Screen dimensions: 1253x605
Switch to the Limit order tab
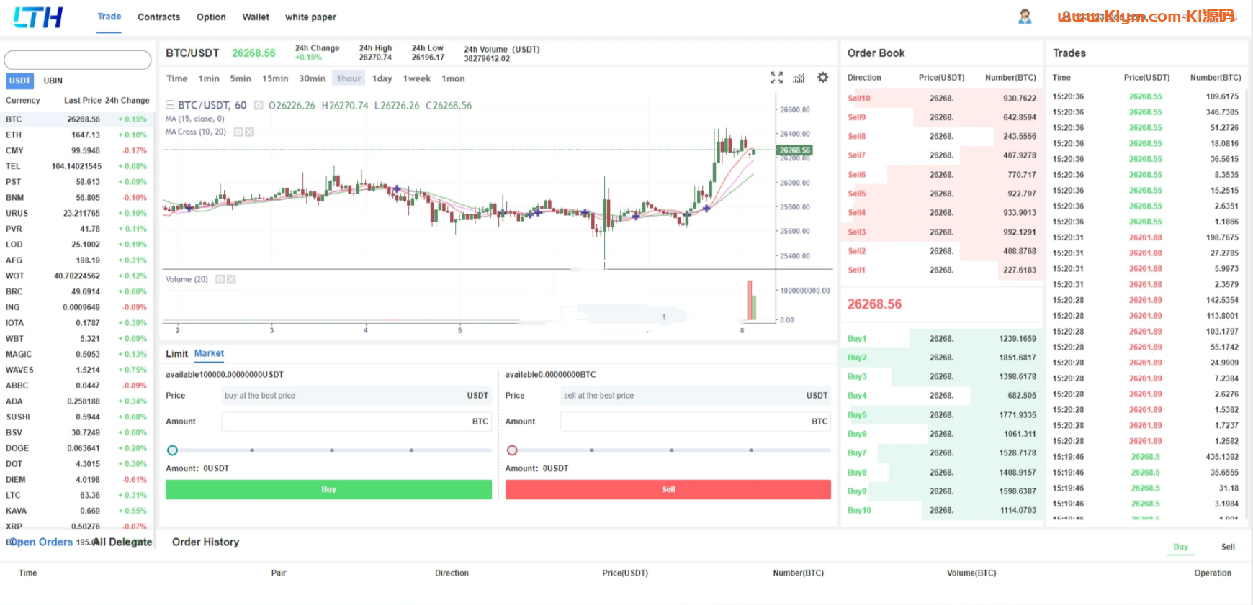pos(176,354)
